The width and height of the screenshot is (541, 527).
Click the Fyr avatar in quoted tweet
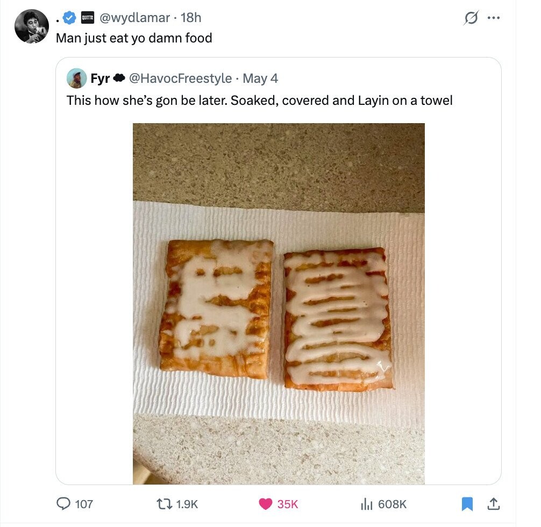[77, 79]
